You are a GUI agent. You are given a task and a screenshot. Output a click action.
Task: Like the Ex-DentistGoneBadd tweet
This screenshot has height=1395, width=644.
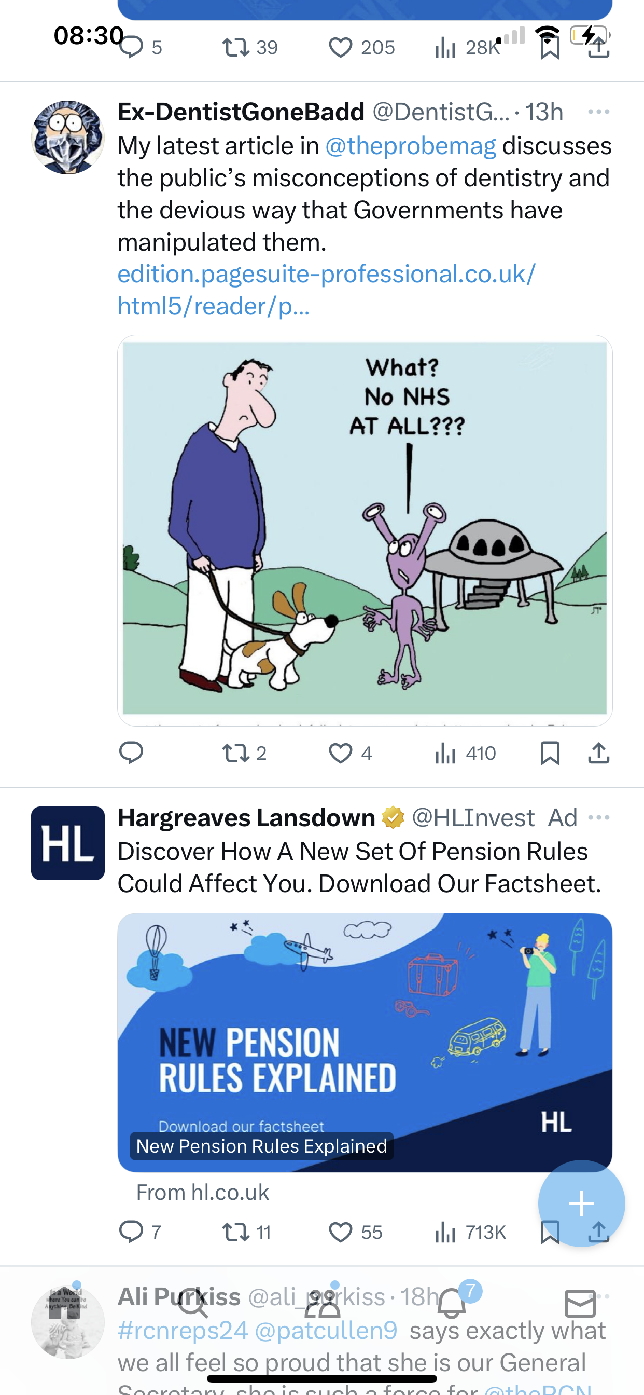[x=351, y=753]
